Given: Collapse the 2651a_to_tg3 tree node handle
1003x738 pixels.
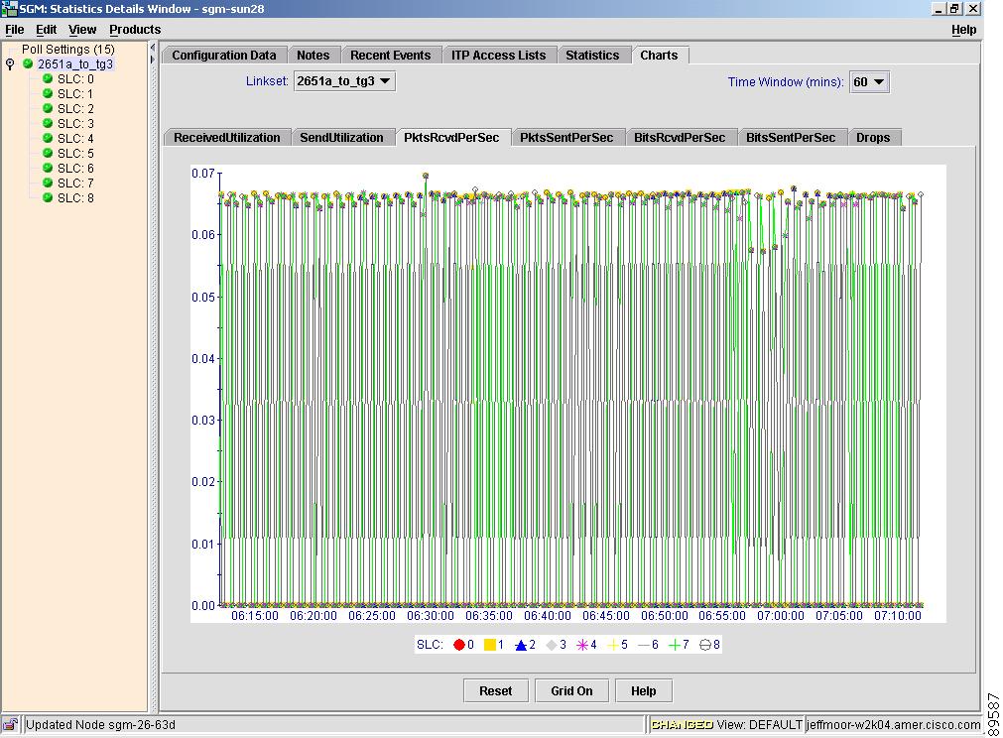Looking at the screenshot, I should (10, 64).
